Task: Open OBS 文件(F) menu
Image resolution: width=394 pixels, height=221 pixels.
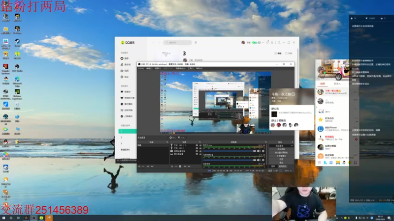Action: [141, 68]
